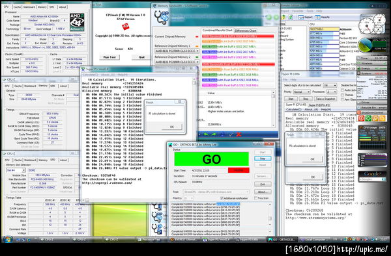The height and width of the screenshot is (256, 391).
Task: Open Reference Chipset/Memory 2 dropdown
Action: coord(177,62)
